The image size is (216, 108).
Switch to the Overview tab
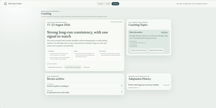100,4
